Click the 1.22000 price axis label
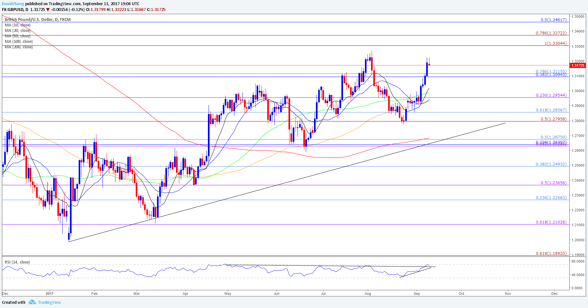 [x=578, y=210]
